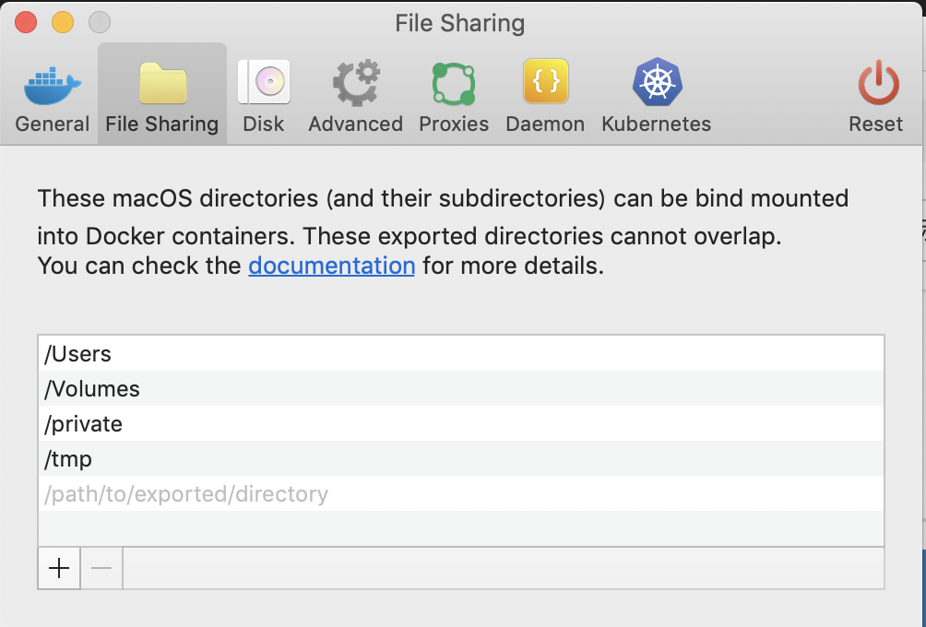Switch to the Daemon tab label
This screenshot has width=926, height=627.
tap(545, 124)
